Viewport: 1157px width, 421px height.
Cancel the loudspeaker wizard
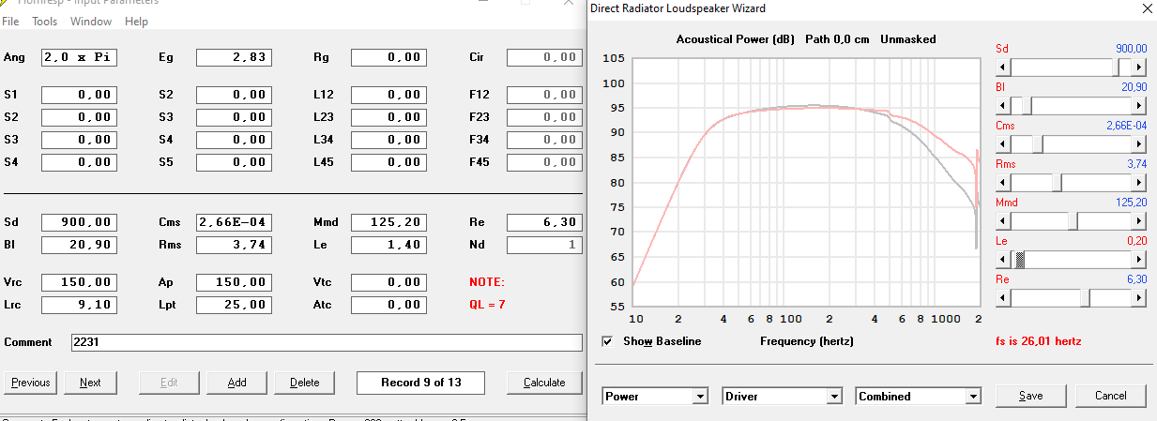click(1110, 396)
